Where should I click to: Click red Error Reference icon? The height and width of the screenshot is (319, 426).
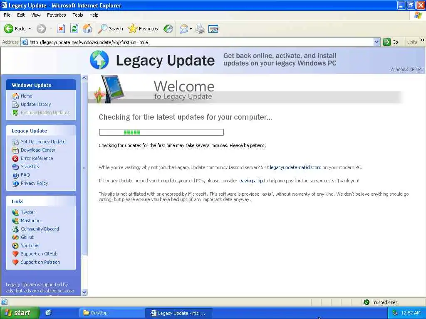point(15,158)
